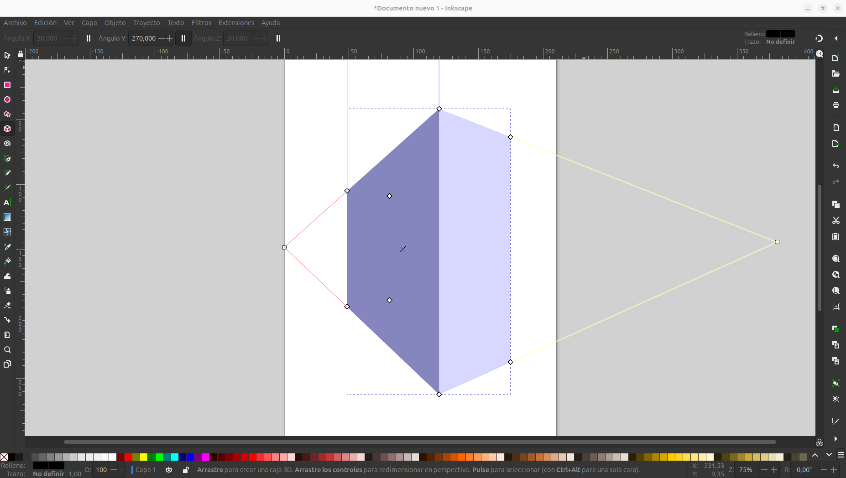Click the Relleno fill indicator in status bar
846x478 pixels.
point(48,466)
